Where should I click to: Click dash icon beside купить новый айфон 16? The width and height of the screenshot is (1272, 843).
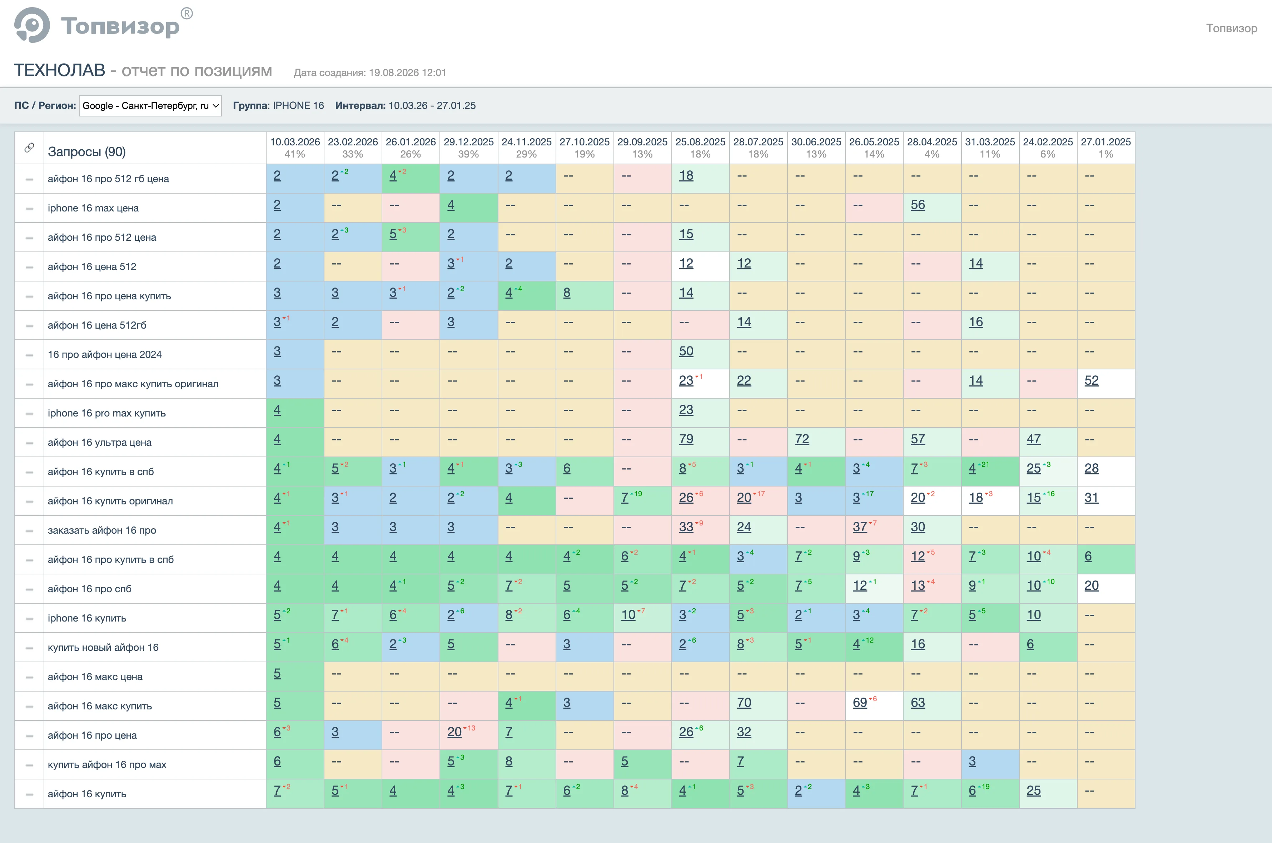coord(30,648)
